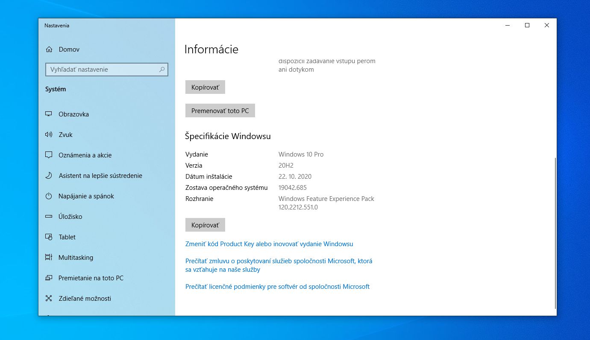Go to Domov settings home label
Screen dimensions: 590x340
click(x=69, y=49)
